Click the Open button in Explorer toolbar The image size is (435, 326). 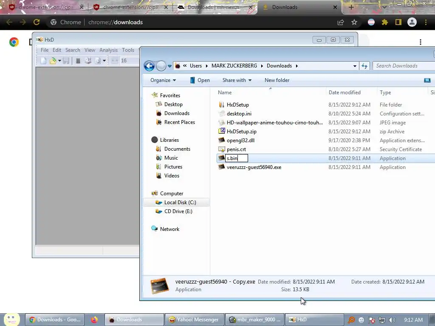click(x=200, y=80)
